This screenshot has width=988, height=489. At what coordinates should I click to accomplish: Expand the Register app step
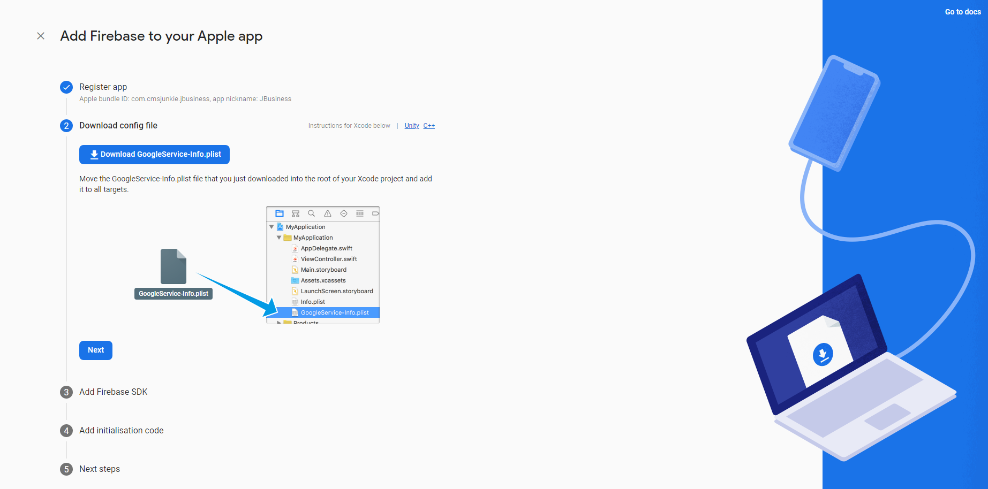103,87
